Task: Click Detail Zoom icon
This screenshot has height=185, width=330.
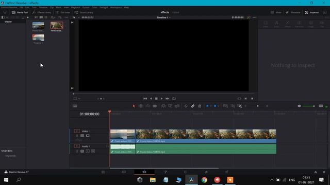Action: 233,106
